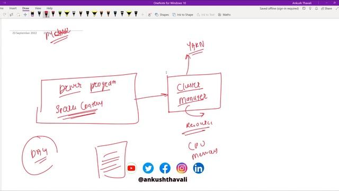The height and width of the screenshot is (191, 339).
Task: Open the feed panel icon
Action: pos(304,8)
